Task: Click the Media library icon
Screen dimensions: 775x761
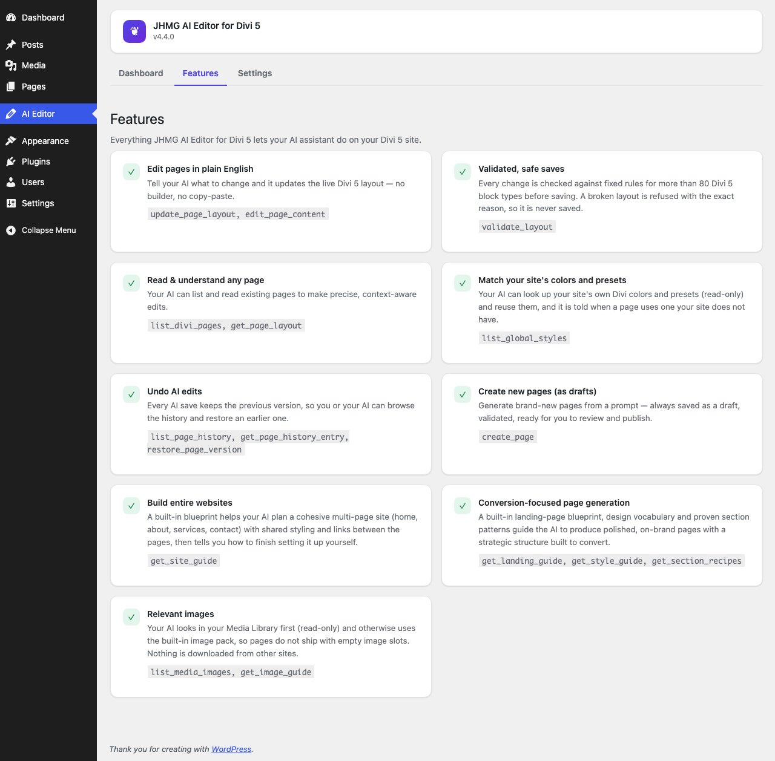Action: coord(11,65)
